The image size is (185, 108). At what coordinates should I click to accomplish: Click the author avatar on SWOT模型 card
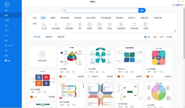60,76
